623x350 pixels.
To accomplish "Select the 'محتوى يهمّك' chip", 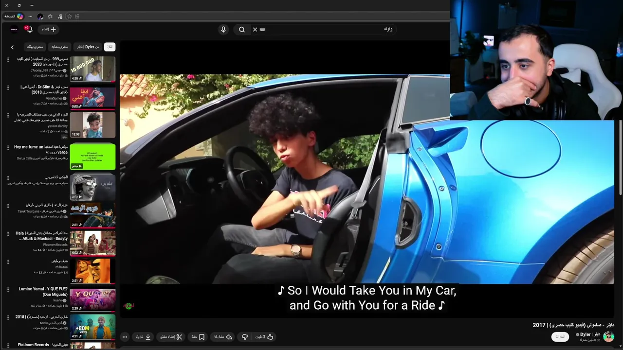I will point(35,47).
